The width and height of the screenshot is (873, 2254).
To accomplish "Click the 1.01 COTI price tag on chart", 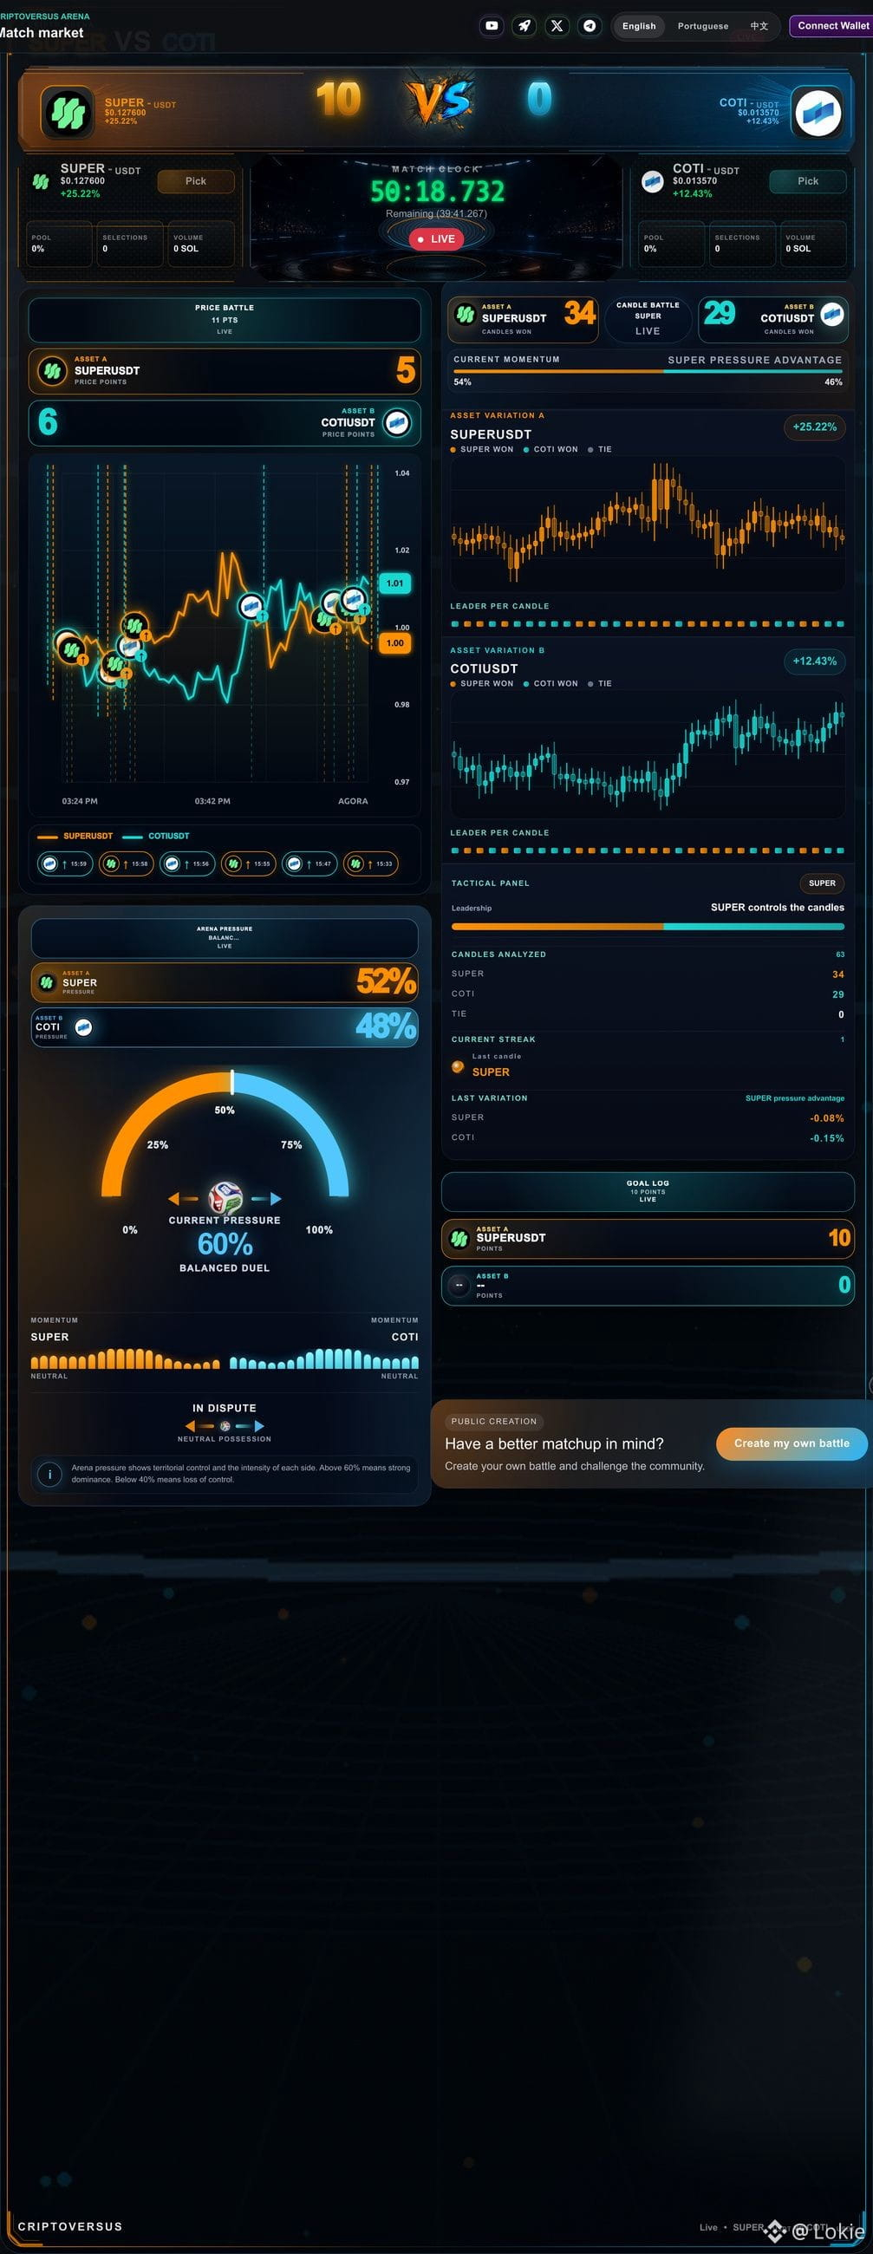I will click(395, 583).
